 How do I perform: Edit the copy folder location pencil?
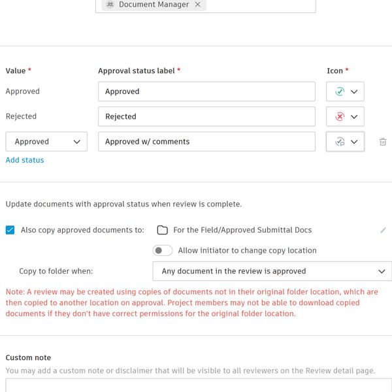384,230
